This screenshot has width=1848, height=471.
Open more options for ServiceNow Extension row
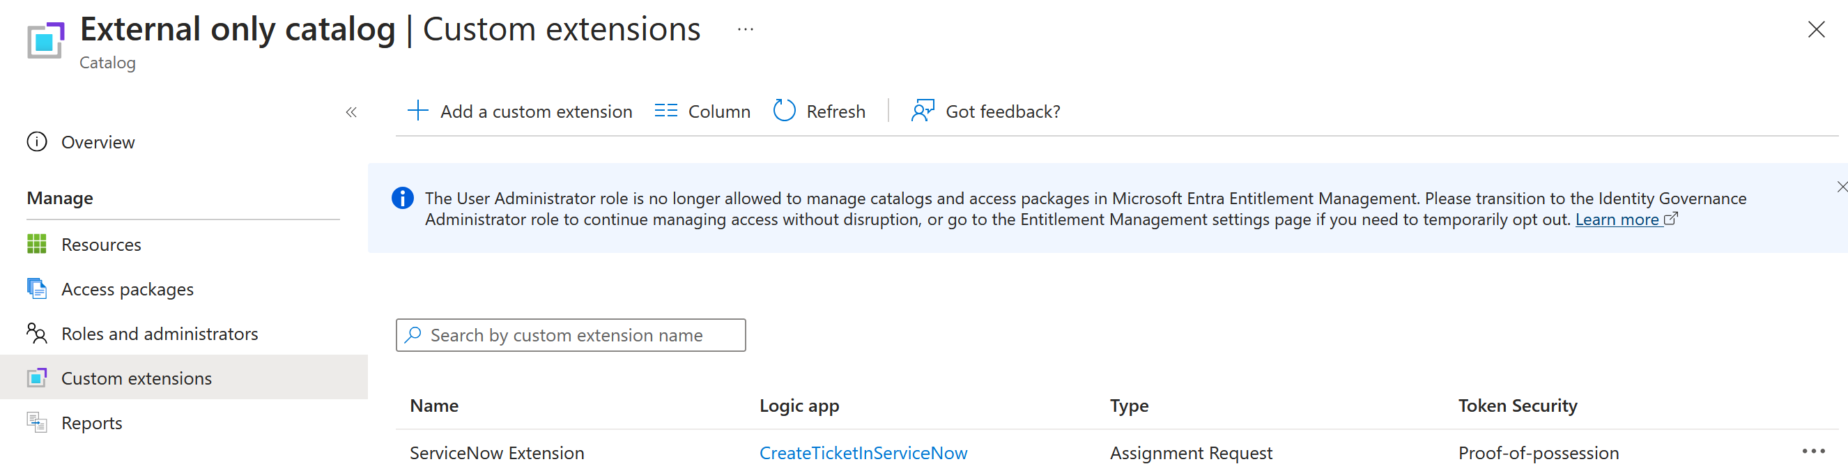coord(1813,451)
